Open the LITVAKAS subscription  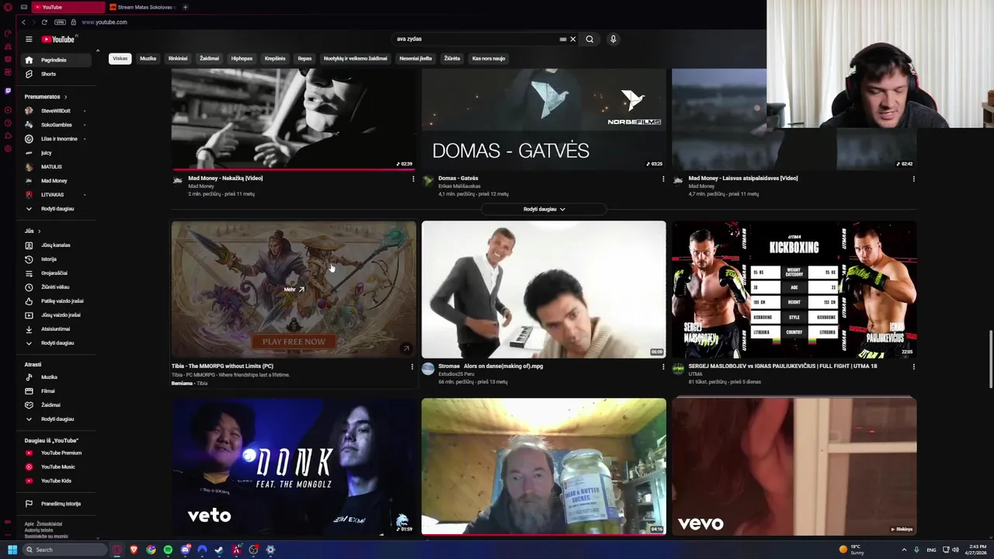point(56,195)
